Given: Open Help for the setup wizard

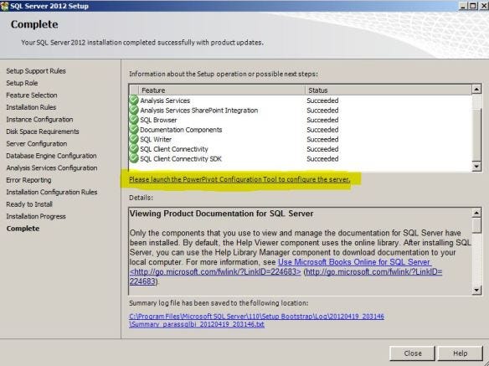Looking at the screenshot, I should 460,353.
